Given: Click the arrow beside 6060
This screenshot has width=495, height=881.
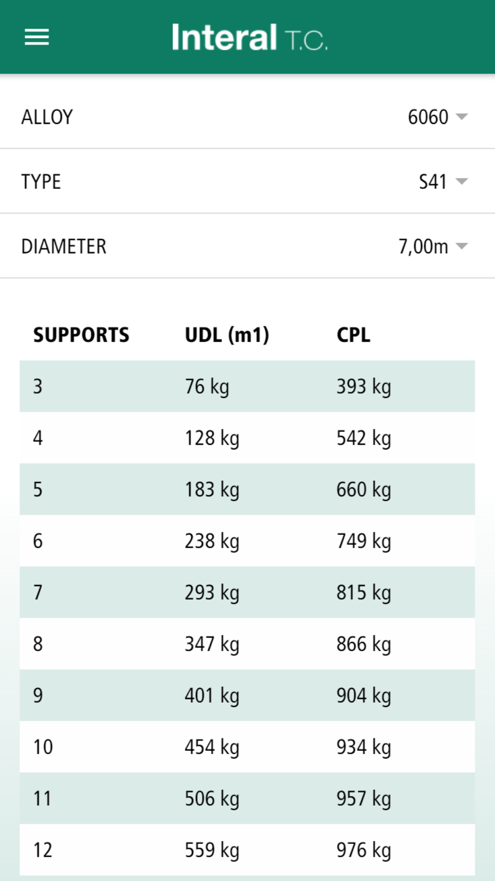Looking at the screenshot, I should click(x=461, y=117).
